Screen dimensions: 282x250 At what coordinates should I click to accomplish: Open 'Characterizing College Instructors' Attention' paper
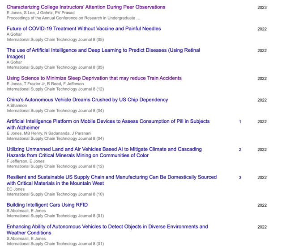(x=86, y=7)
